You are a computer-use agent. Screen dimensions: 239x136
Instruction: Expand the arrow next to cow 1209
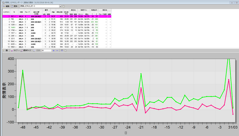coord(16,25)
